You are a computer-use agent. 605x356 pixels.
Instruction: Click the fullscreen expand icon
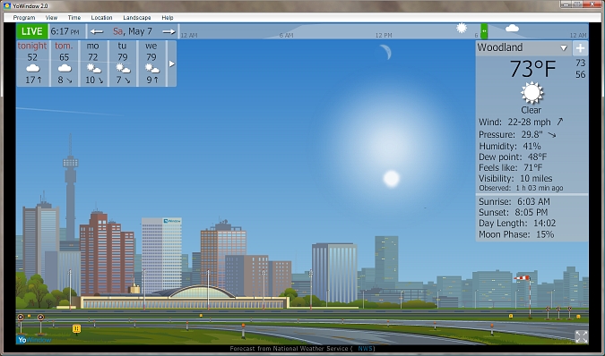(x=581, y=336)
